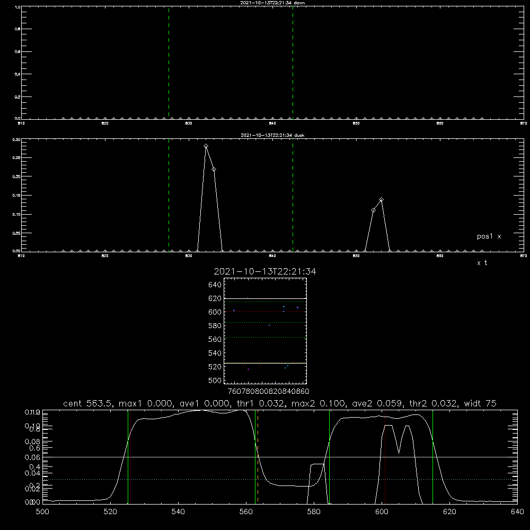Click the left green dashed line in dusk plot
Viewport: 530px width, 530px height.
pyautogui.click(x=169, y=196)
